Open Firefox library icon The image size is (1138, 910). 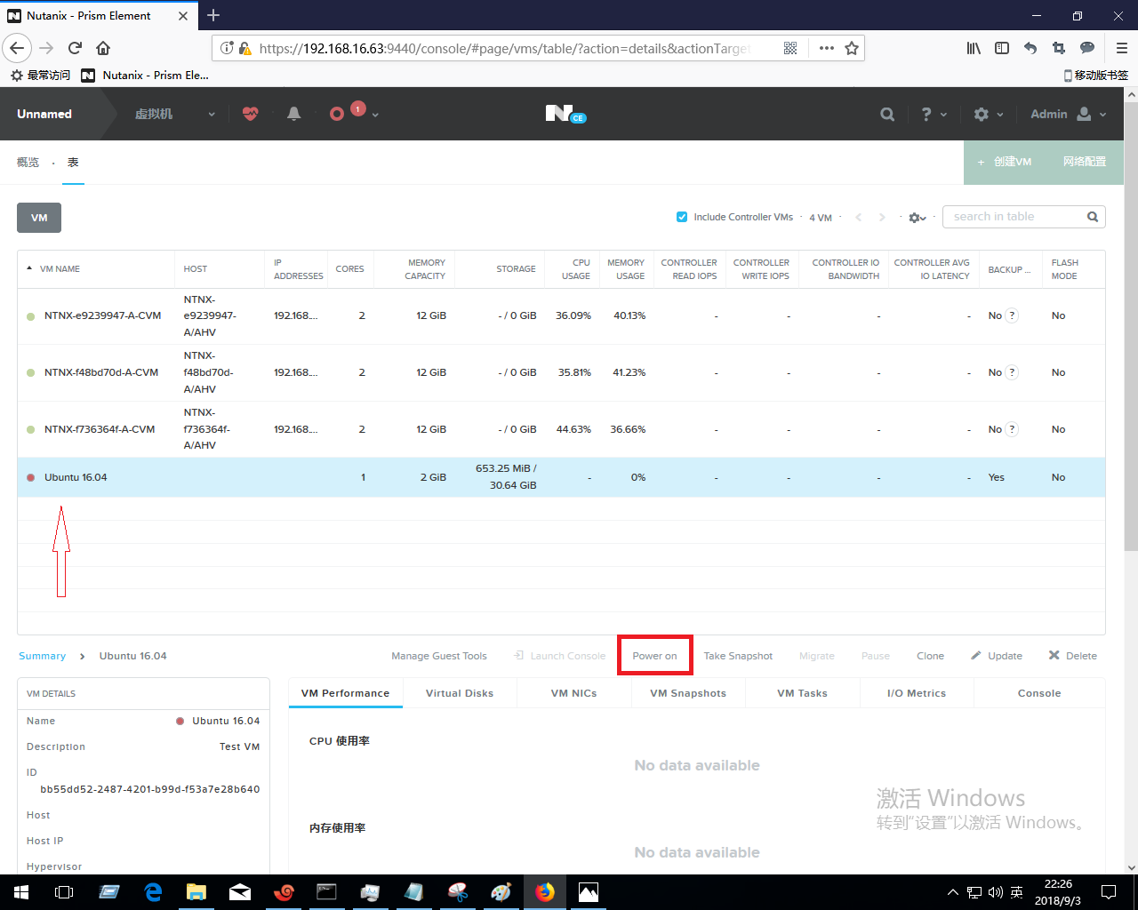tap(974, 48)
